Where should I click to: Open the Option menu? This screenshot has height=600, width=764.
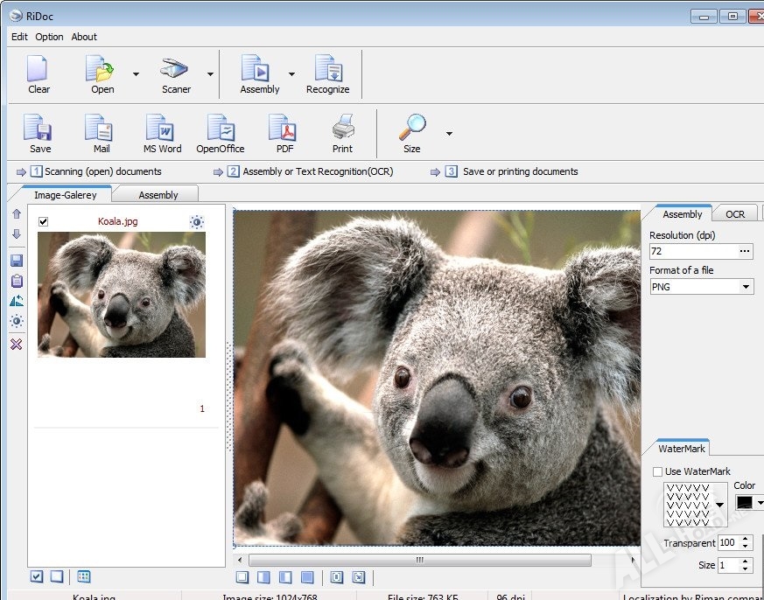(49, 37)
